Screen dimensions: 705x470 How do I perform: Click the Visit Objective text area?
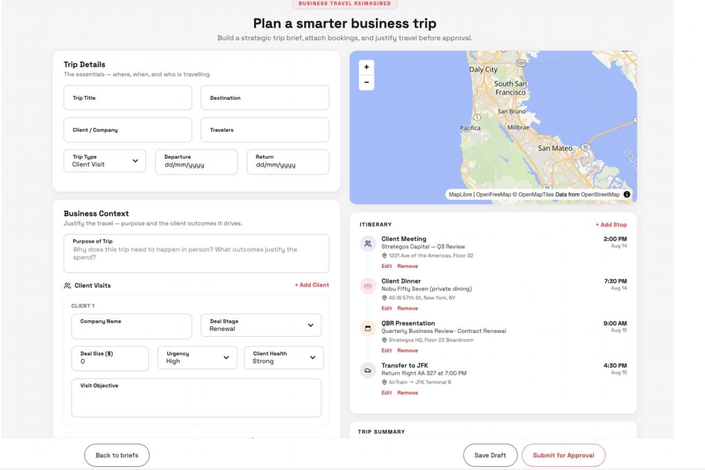click(x=196, y=398)
